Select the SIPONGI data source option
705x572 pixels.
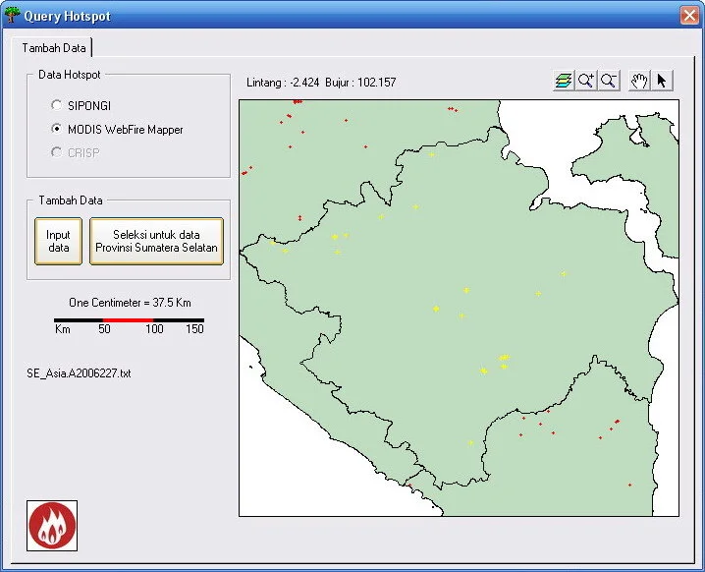pos(57,104)
